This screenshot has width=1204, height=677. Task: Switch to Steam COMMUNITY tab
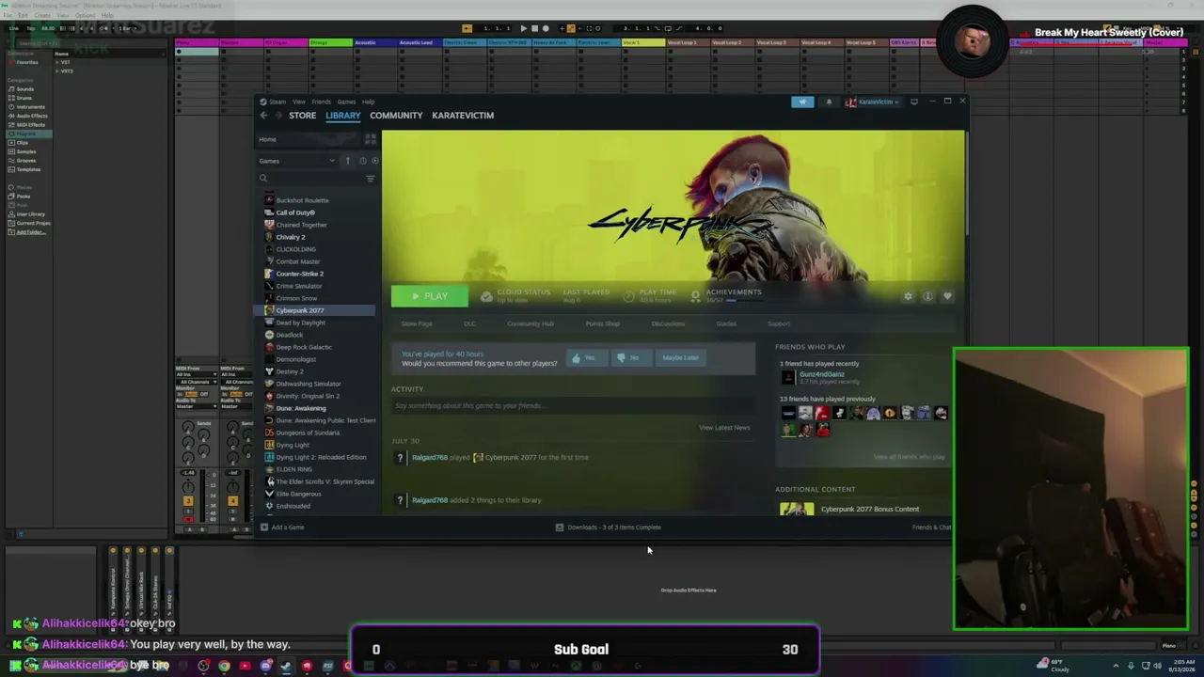(396, 116)
